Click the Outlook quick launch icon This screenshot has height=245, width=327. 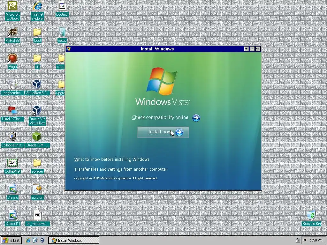(x=35, y=241)
